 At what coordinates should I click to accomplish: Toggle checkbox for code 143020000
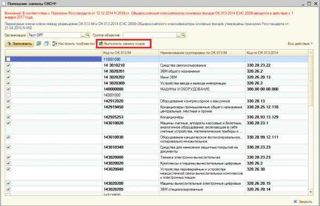pos(8,157)
